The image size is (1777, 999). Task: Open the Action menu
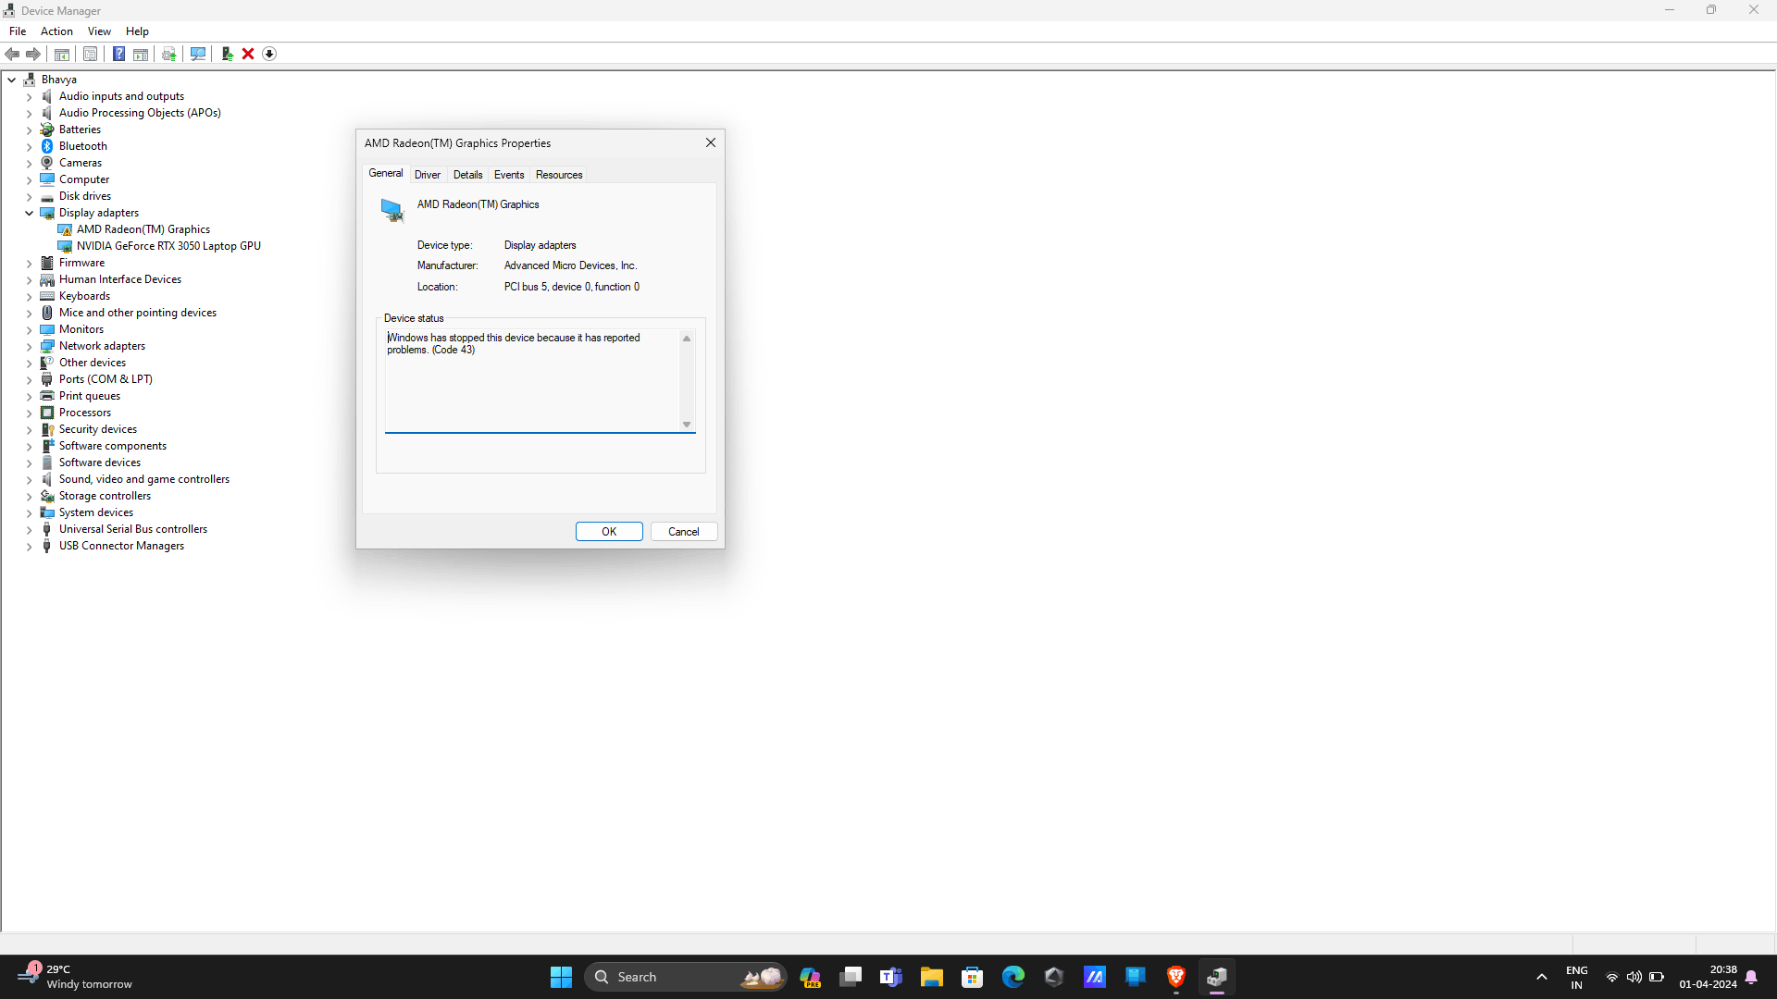tap(56, 31)
